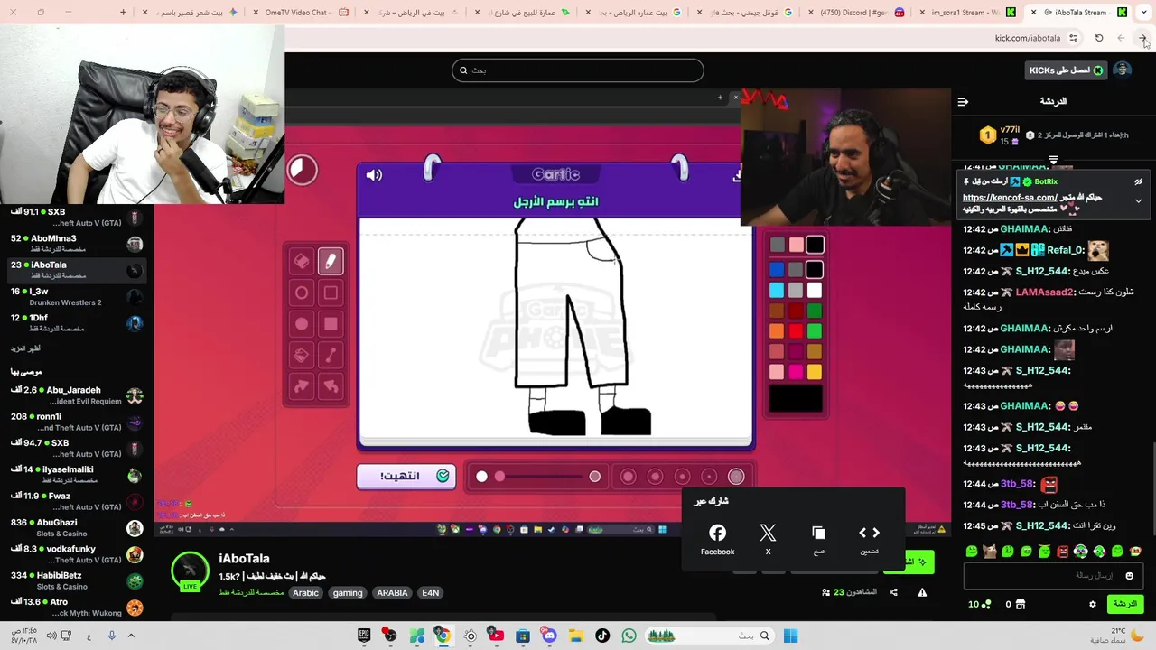Select the line tool in Gartic
This screenshot has width=1156, height=650.
click(x=331, y=355)
